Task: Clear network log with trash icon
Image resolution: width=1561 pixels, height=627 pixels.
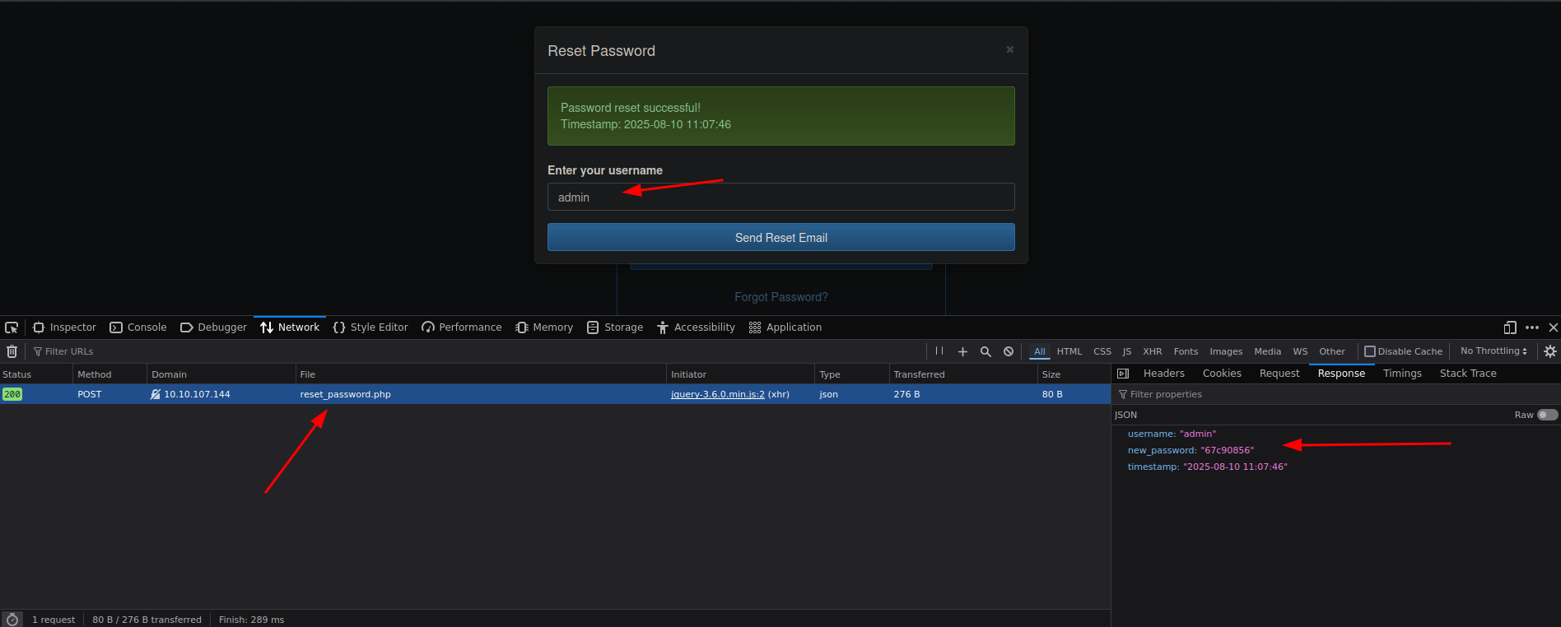Action: click(12, 351)
